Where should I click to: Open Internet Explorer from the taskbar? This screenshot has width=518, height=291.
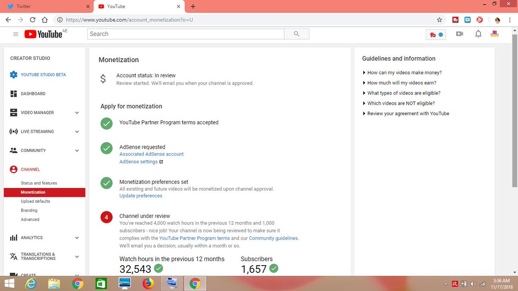[32, 283]
